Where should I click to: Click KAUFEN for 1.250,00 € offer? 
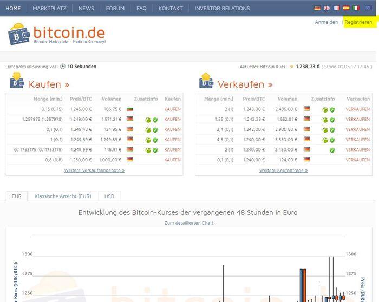173,160
